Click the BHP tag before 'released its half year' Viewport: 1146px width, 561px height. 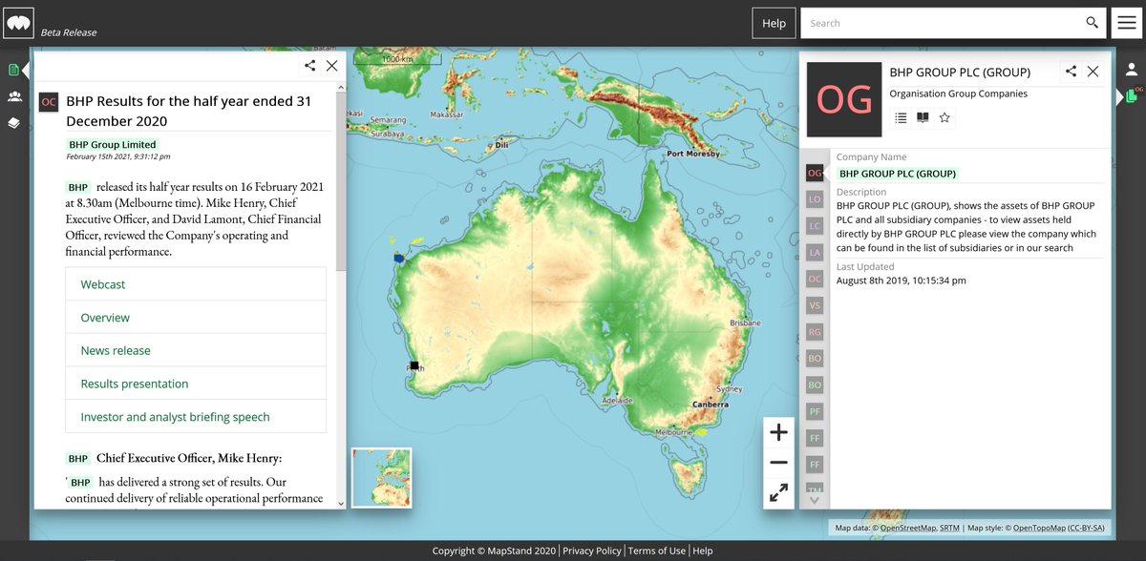78,187
